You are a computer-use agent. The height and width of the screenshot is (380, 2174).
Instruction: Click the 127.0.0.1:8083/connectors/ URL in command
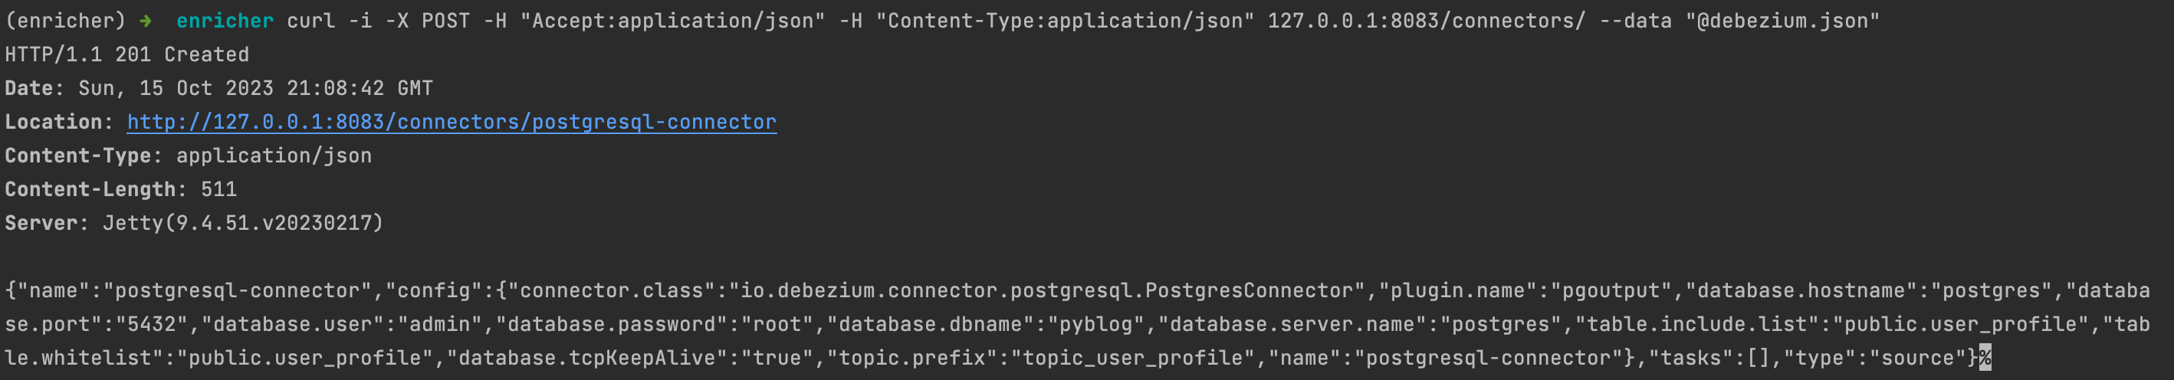point(1427,21)
